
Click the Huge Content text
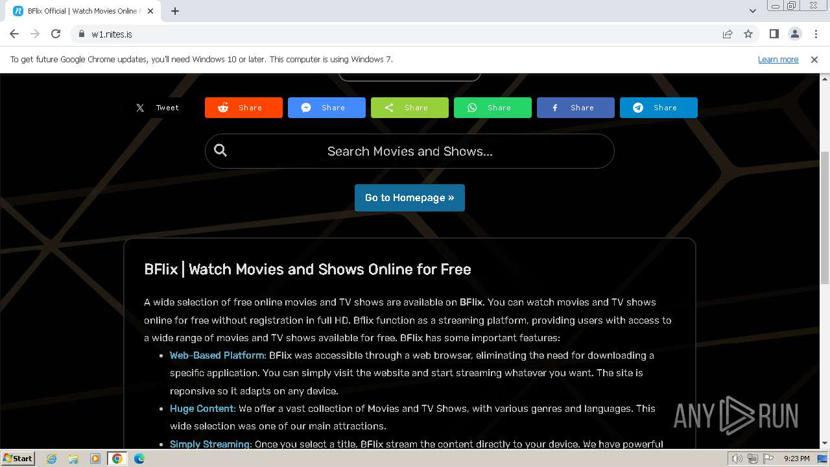point(203,409)
